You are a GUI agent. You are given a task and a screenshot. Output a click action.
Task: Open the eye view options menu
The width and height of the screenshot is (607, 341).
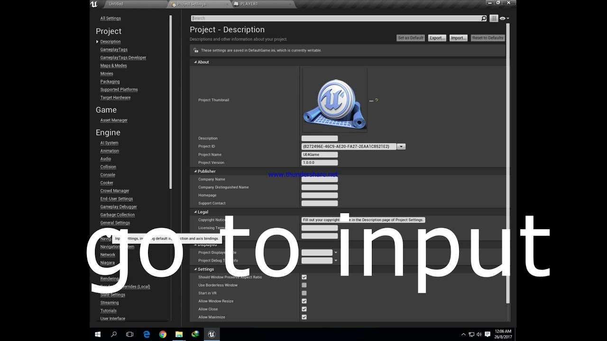tap(504, 18)
